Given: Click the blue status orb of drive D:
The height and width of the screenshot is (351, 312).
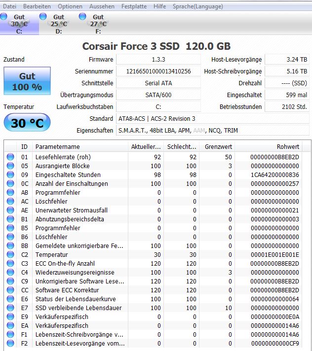Looking at the screenshot, I should coord(43,16).
